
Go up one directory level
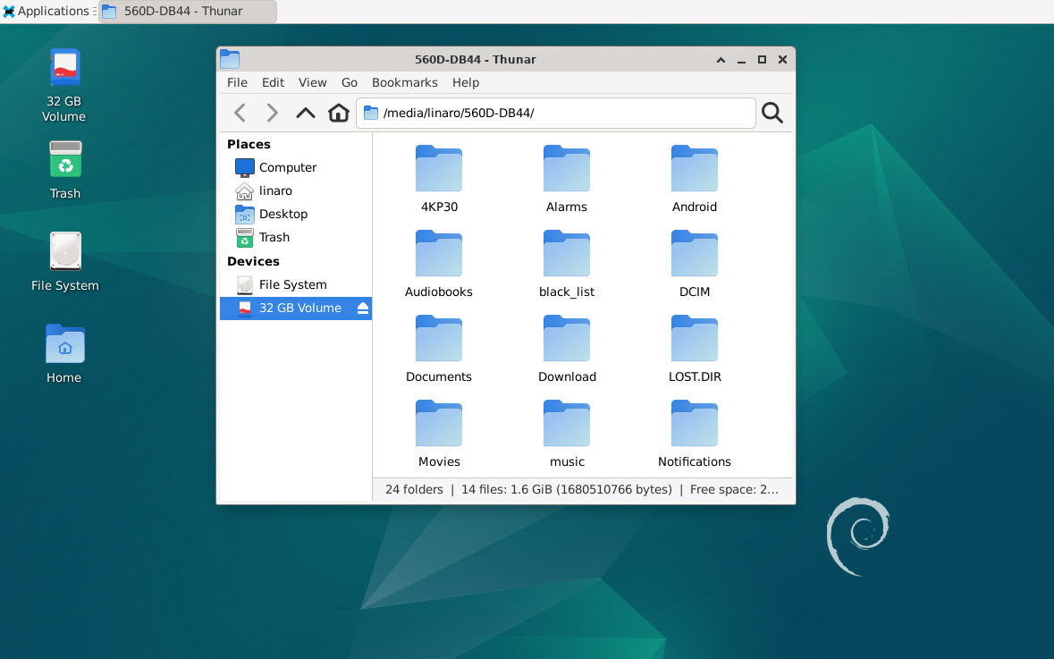305,113
